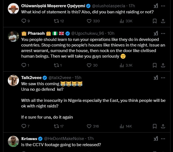The image size is (173, 152).
Task: Like Olúwanísọlá's tweet with 320 likes
Action: click(x=89, y=21)
